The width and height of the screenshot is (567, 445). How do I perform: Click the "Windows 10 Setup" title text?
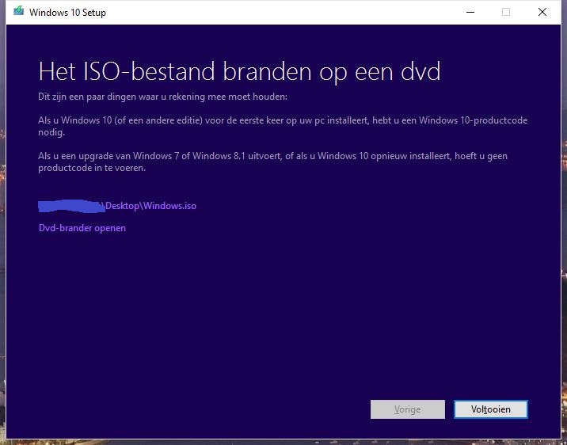[67, 13]
